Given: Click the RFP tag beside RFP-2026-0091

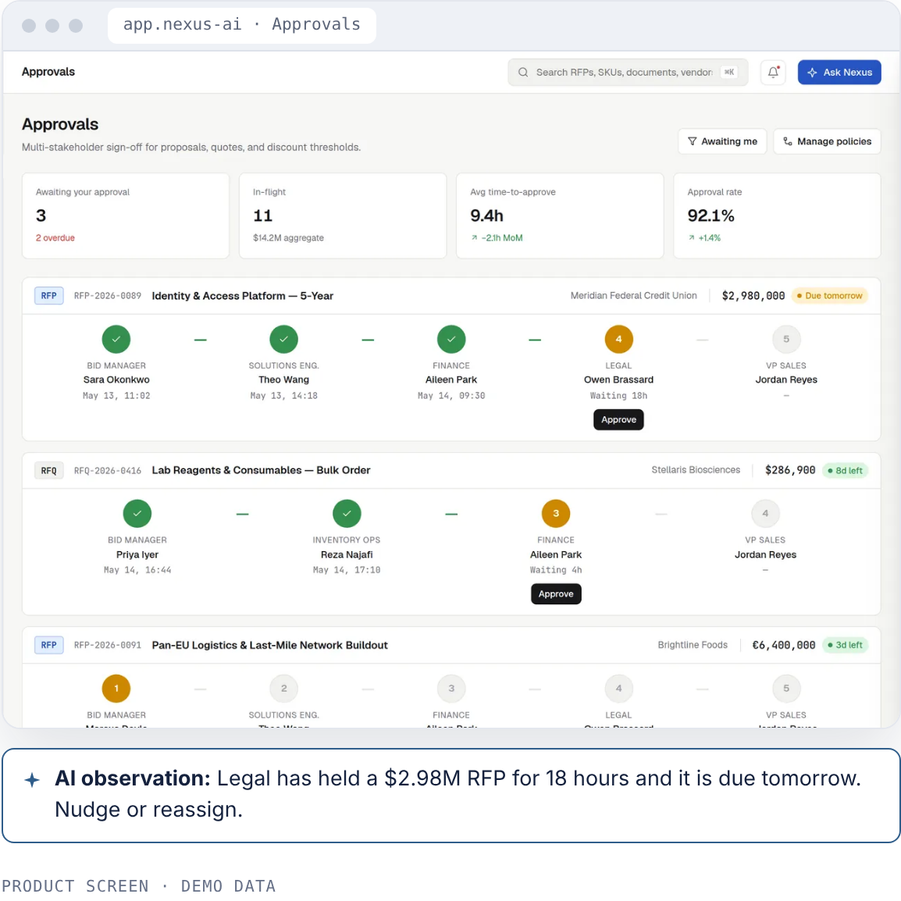Looking at the screenshot, I should tap(49, 645).
